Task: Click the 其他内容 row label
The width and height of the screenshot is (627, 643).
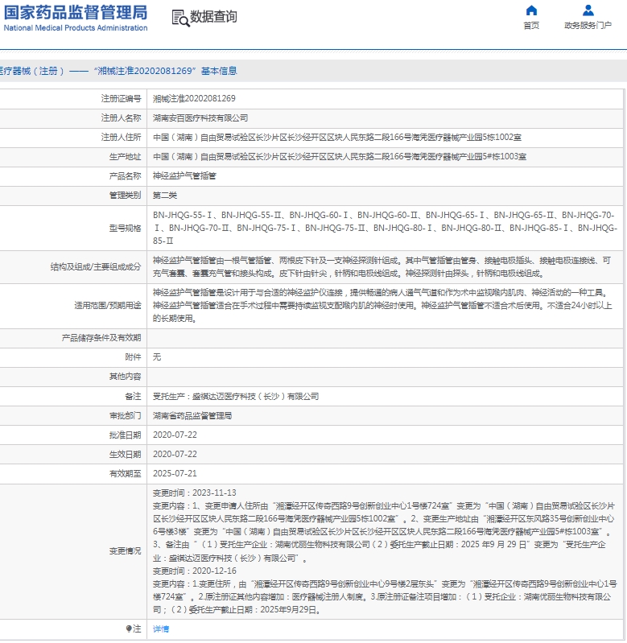Action: (x=125, y=377)
